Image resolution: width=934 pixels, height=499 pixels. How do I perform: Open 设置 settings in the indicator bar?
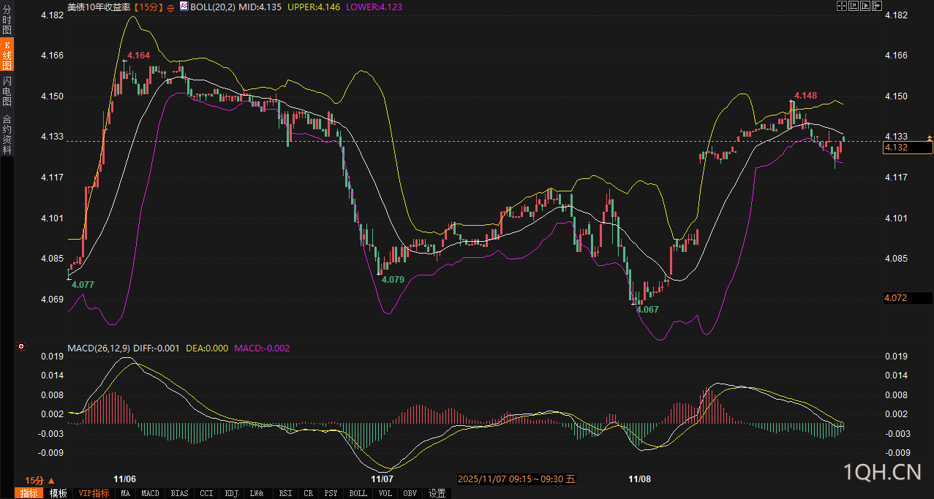pos(437,493)
